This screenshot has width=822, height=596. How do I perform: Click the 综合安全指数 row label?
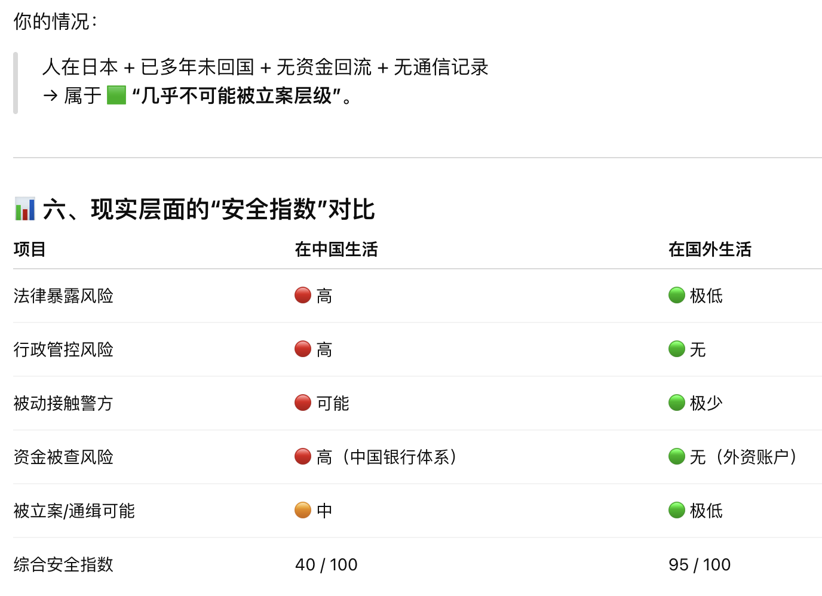point(63,564)
